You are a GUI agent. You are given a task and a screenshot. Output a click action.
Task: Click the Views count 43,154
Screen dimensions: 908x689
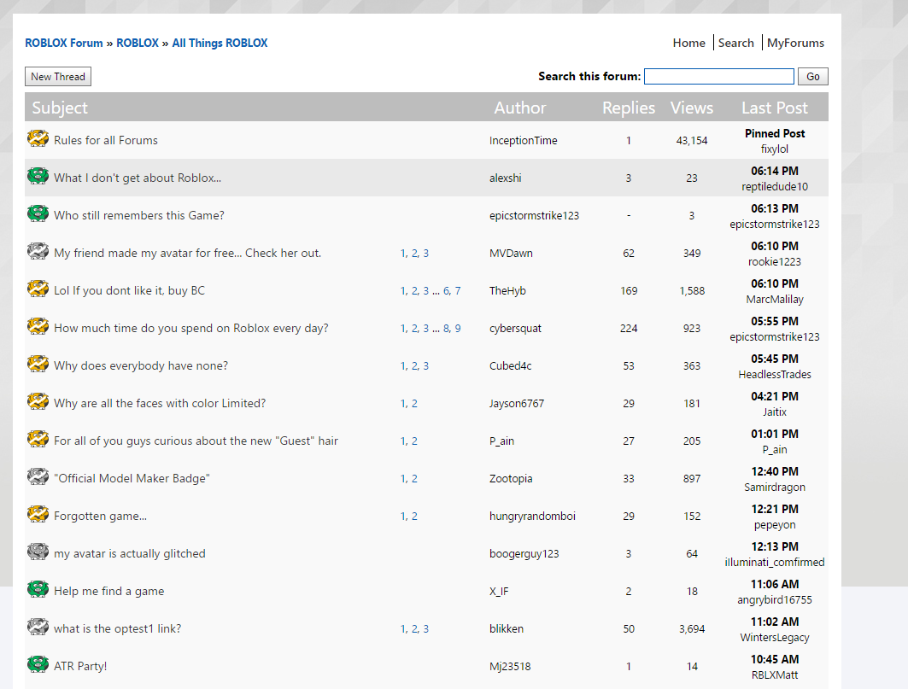tap(691, 140)
